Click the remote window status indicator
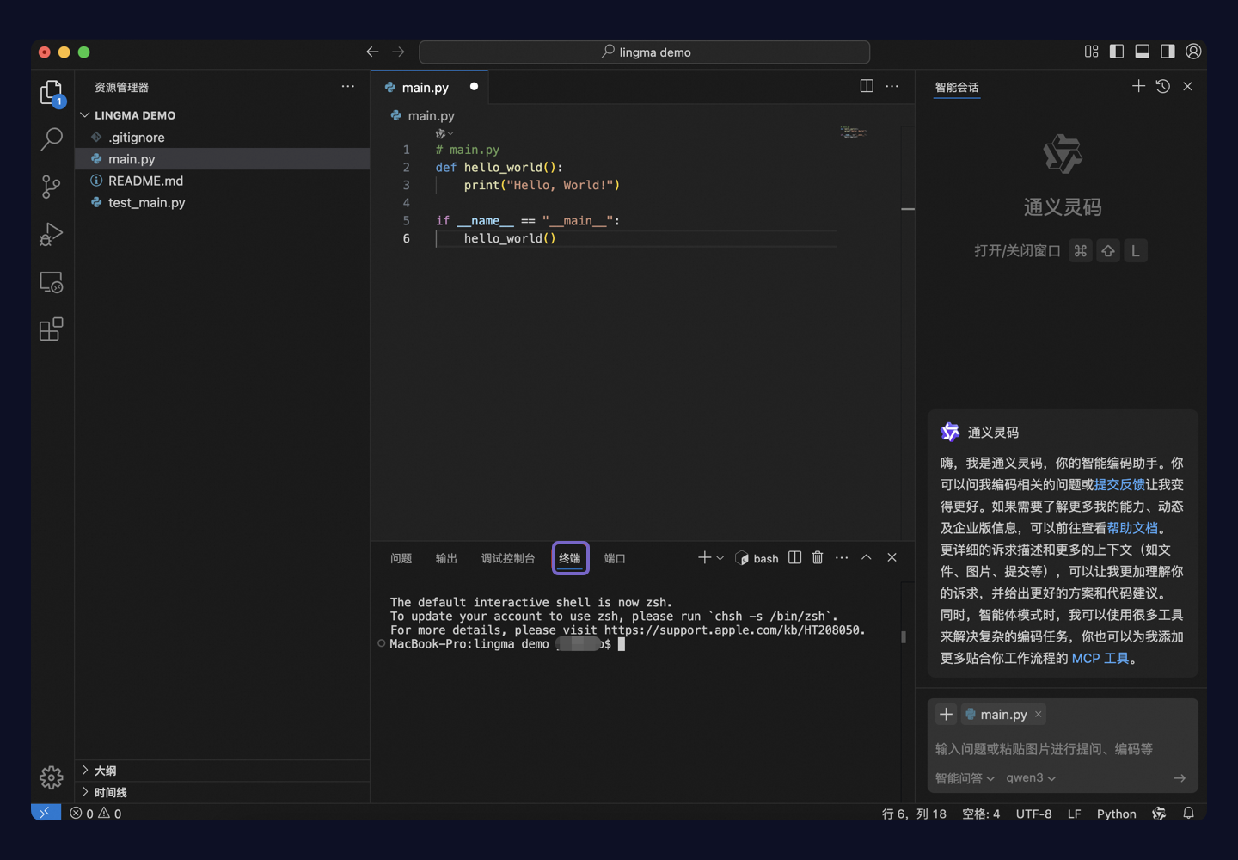The image size is (1238, 860). point(46,813)
